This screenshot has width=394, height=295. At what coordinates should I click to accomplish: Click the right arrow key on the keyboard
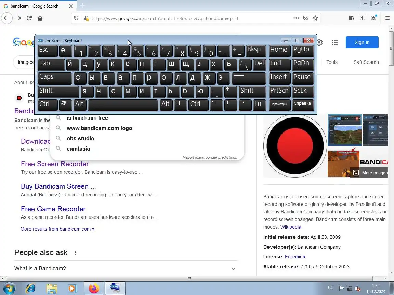point(245,104)
